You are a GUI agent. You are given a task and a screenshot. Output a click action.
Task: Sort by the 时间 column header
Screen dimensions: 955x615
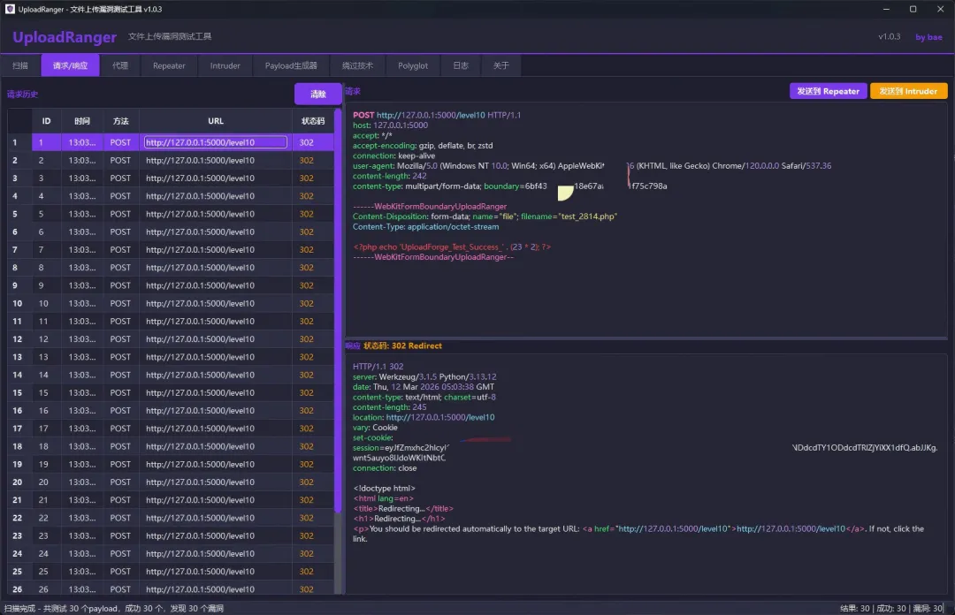coord(82,121)
